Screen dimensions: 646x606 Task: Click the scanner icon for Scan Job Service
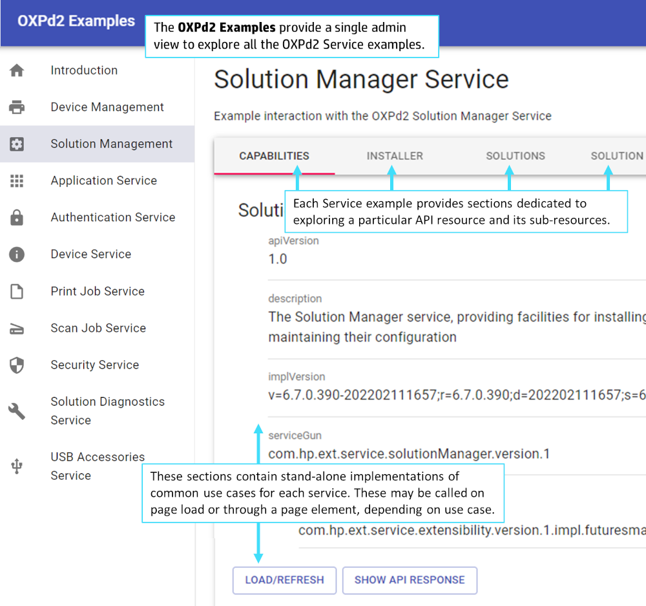tap(17, 329)
